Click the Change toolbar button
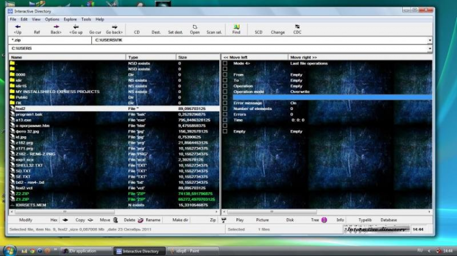The width and height of the screenshot is (457, 256). (x=278, y=32)
